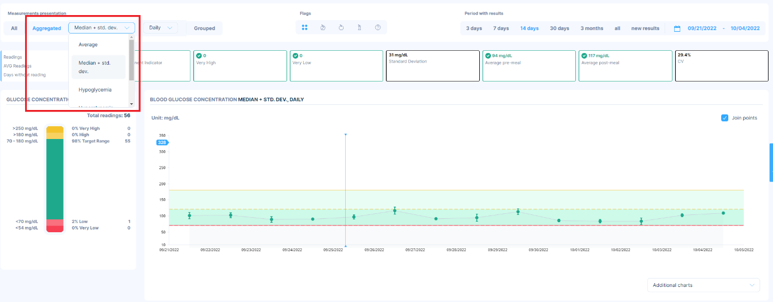Click the Days without reading label
Viewport: 773px width, 302px height.
click(25, 75)
